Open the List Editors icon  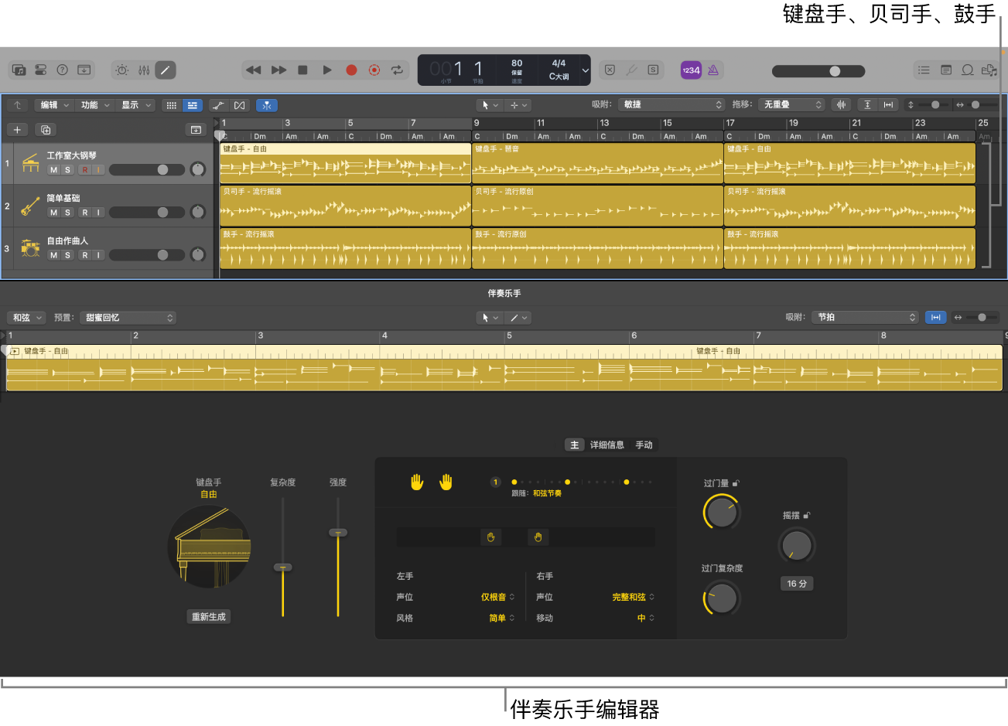click(924, 70)
